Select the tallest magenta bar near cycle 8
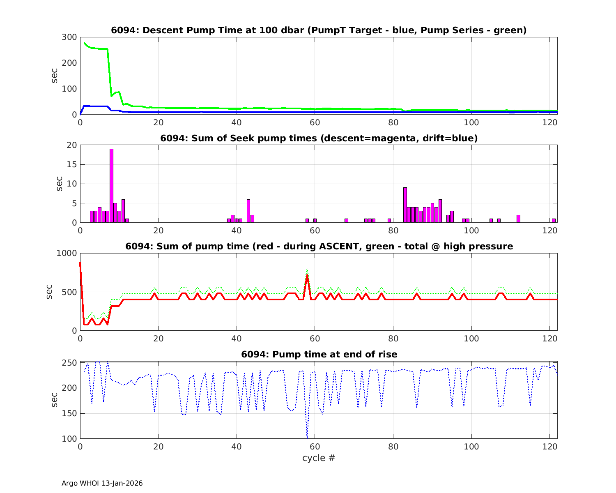Image resolution: width=616 pixels, height=493 pixels. point(111,185)
